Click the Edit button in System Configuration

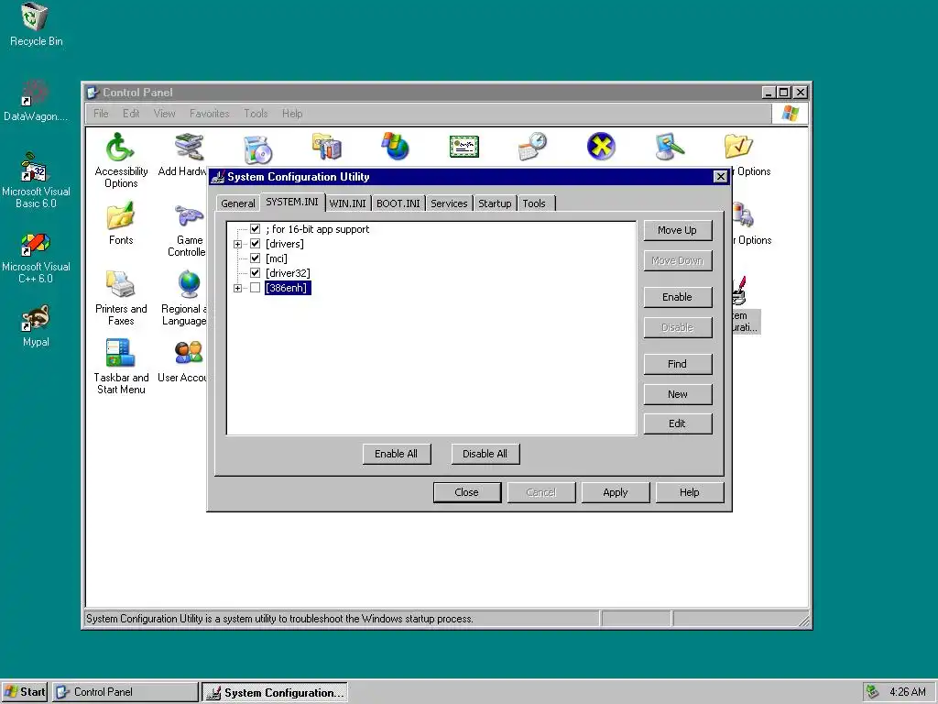pos(677,423)
